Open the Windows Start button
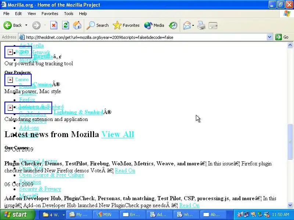 point(17,214)
